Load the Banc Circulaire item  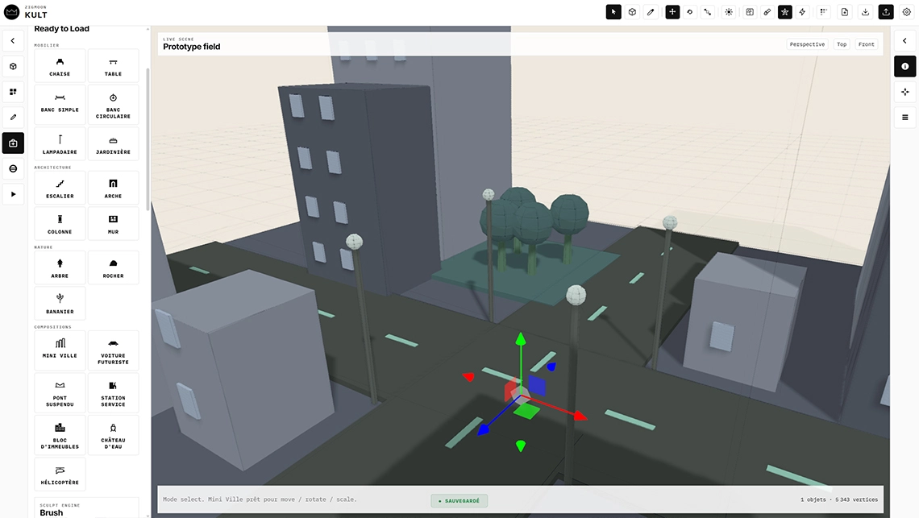[113, 104]
